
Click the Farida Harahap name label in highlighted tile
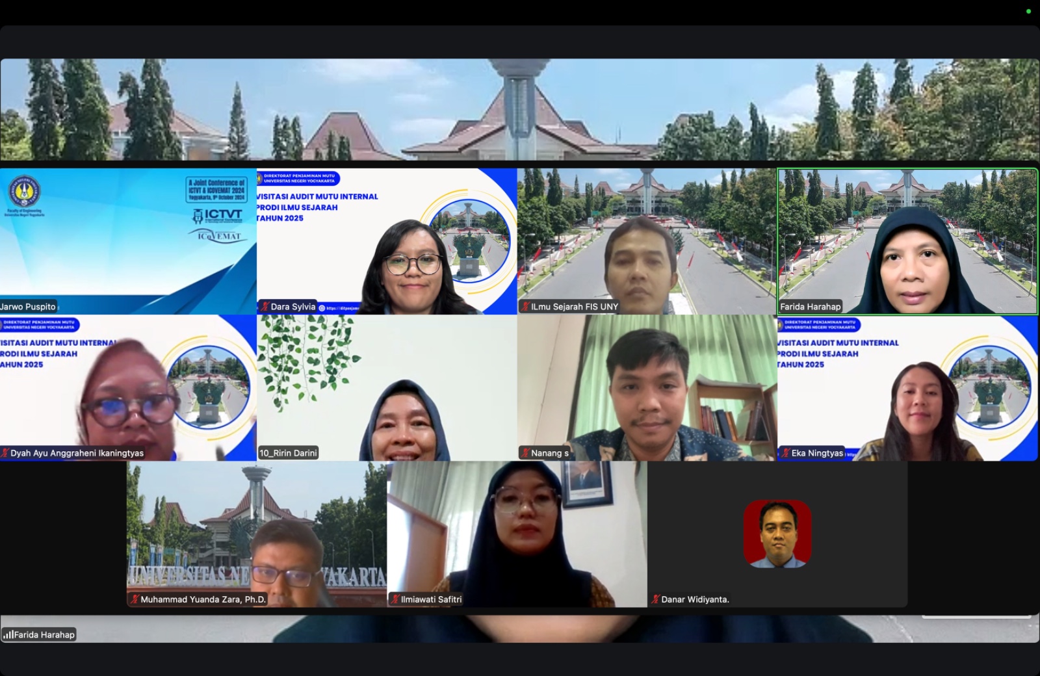[810, 307]
